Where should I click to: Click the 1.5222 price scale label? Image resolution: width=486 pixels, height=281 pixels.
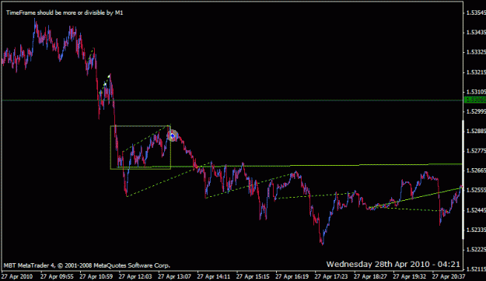point(476,249)
